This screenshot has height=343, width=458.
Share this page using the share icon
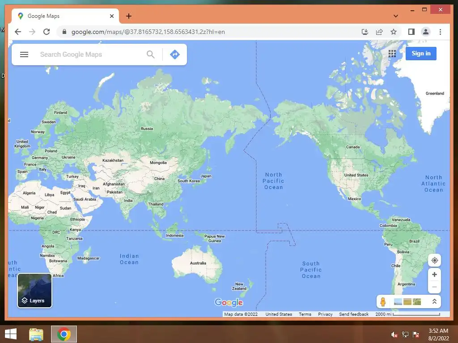point(379,32)
